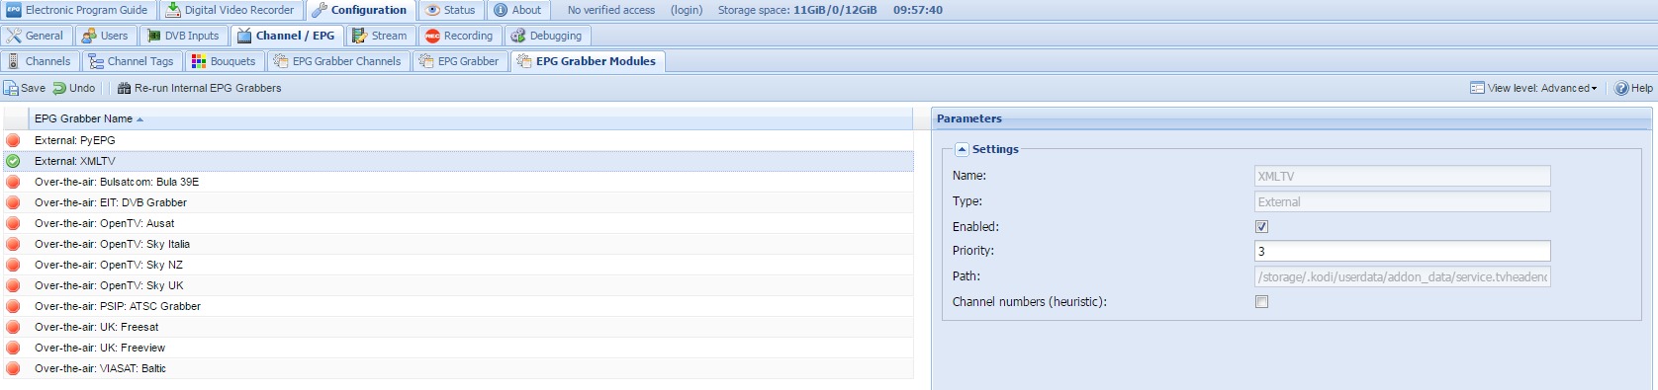Select Over-the-air: Bulsatcom: Bula 39E row

457,182
